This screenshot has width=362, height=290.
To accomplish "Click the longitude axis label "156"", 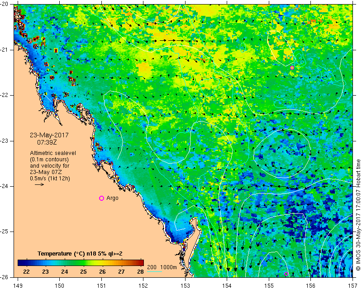I will pos(311,286).
